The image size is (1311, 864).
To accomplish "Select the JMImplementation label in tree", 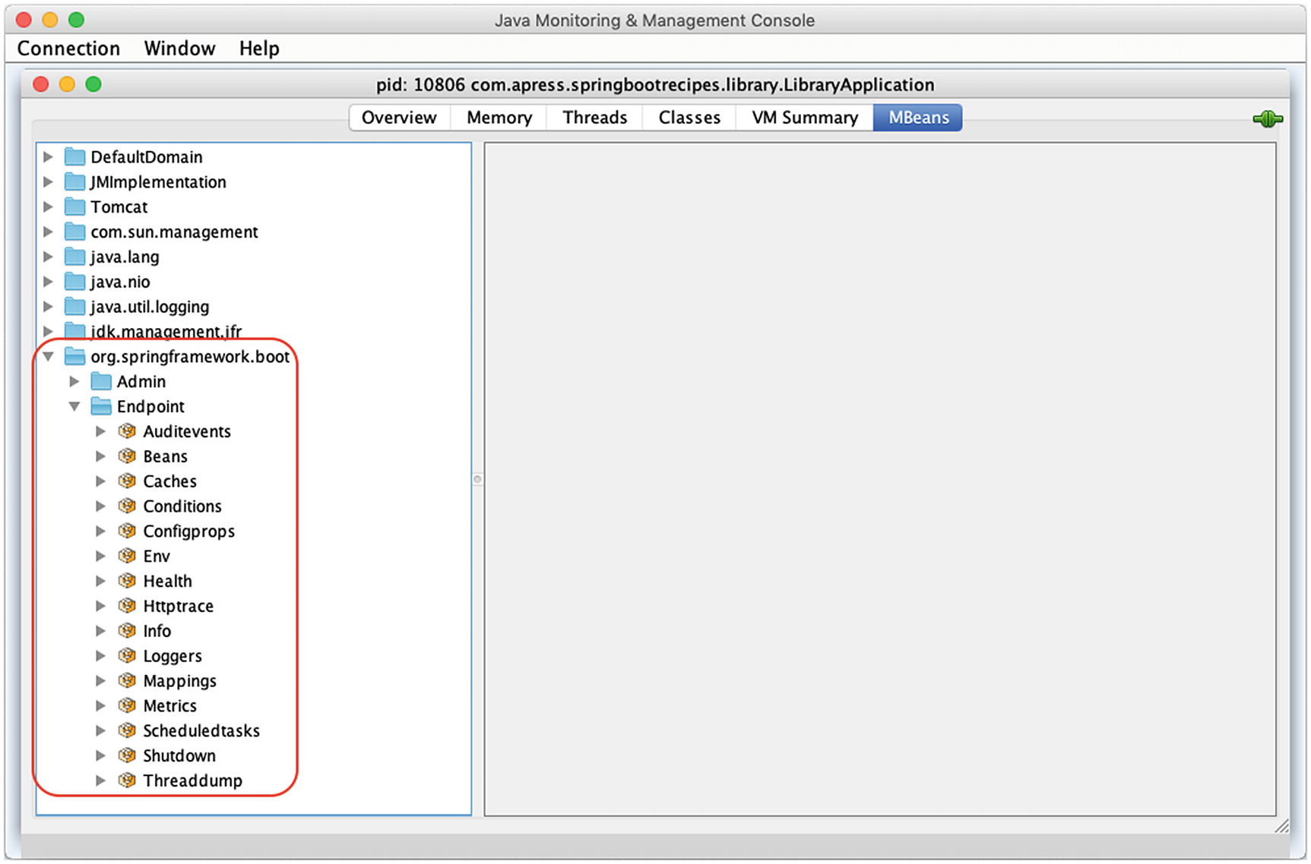I will pos(158,182).
